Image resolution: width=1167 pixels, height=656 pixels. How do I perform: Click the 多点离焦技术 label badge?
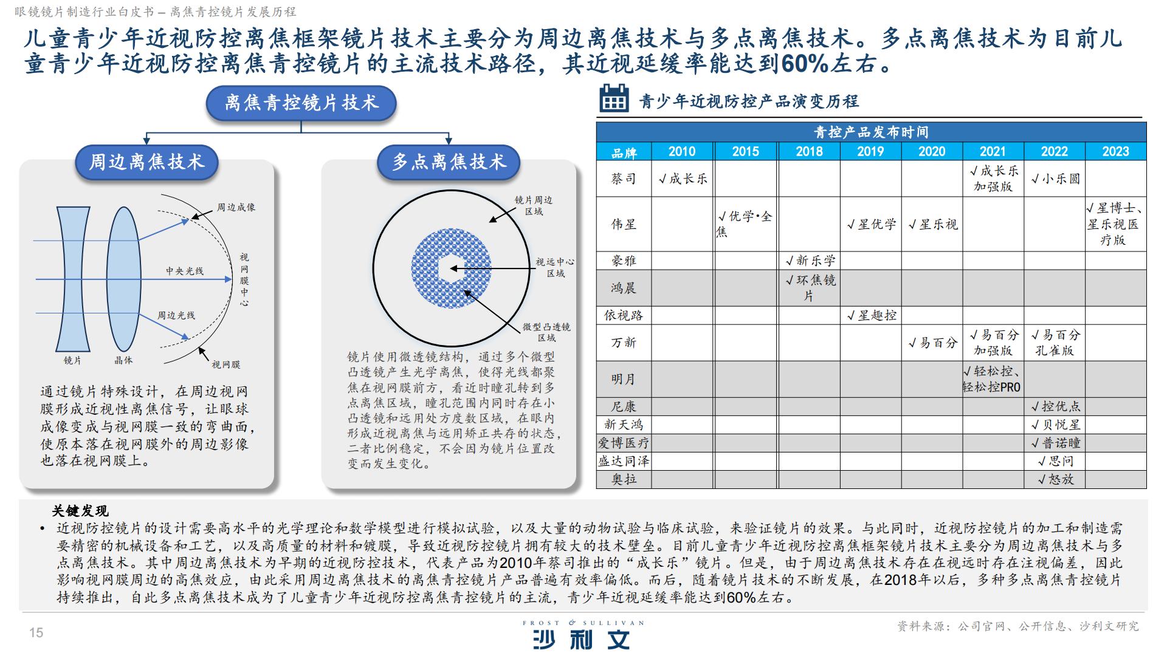448,162
